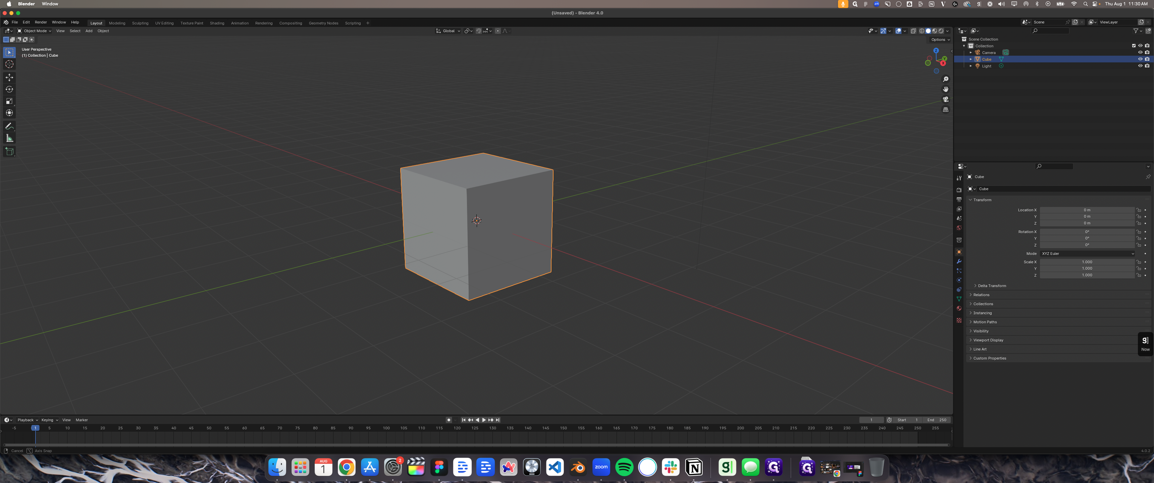Open the Render properties tab
Viewport: 1154px width, 483px height.
(959, 190)
